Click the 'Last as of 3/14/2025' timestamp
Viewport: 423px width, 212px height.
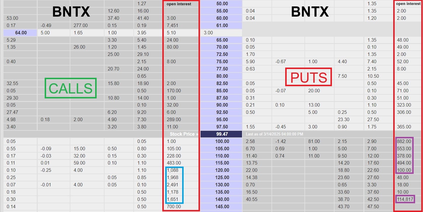point(274,134)
